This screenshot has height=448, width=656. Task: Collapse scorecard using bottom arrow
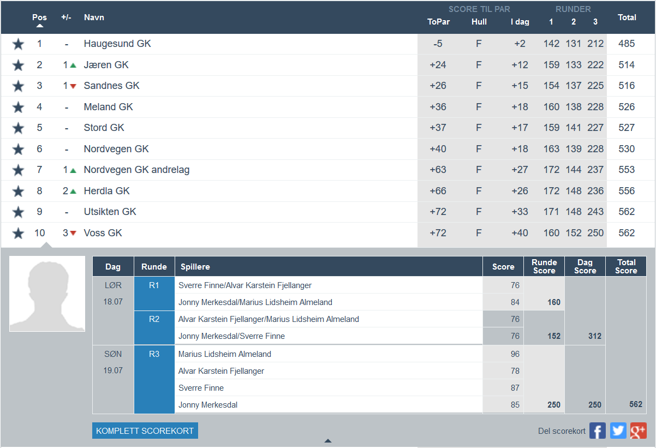click(327, 441)
